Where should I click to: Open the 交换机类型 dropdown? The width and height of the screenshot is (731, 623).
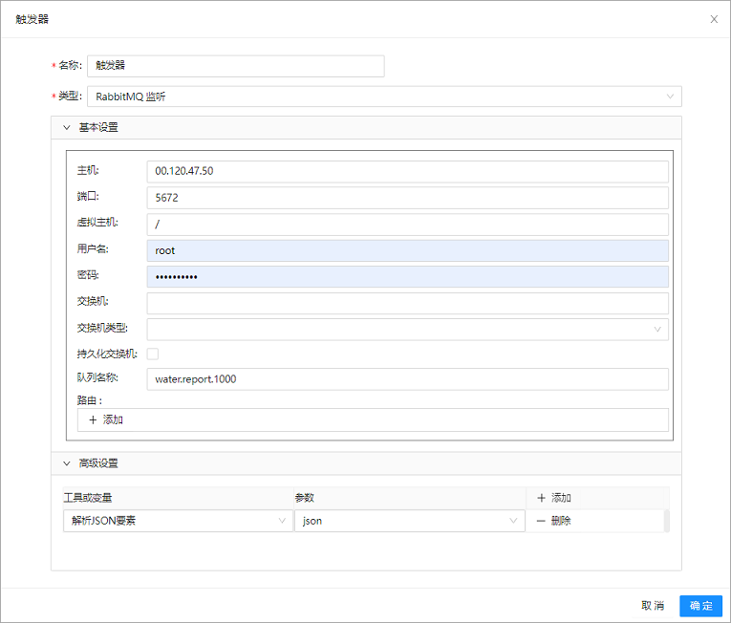tap(407, 330)
